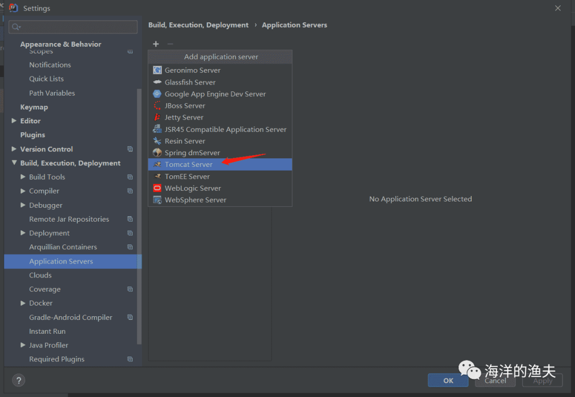Screen dimensions: 575x397
Task: Click project-level icon beside Version Control
Action: [x=130, y=149]
